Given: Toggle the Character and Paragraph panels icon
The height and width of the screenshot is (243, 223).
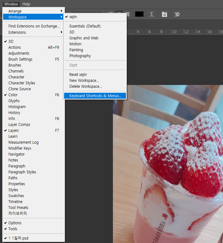Looking at the screenshot, I should 164,14.
